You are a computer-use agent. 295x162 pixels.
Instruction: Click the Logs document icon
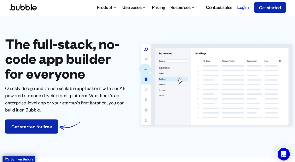pyautogui.click(x=146, y=120)
